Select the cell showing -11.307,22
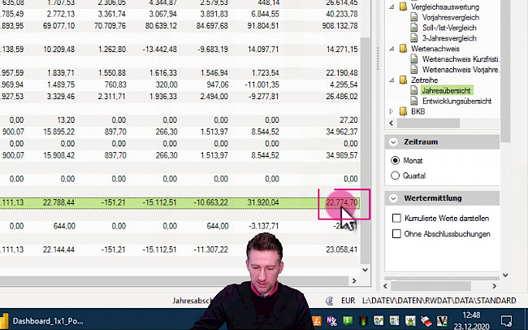528x330 pixels. click(211, 250)
